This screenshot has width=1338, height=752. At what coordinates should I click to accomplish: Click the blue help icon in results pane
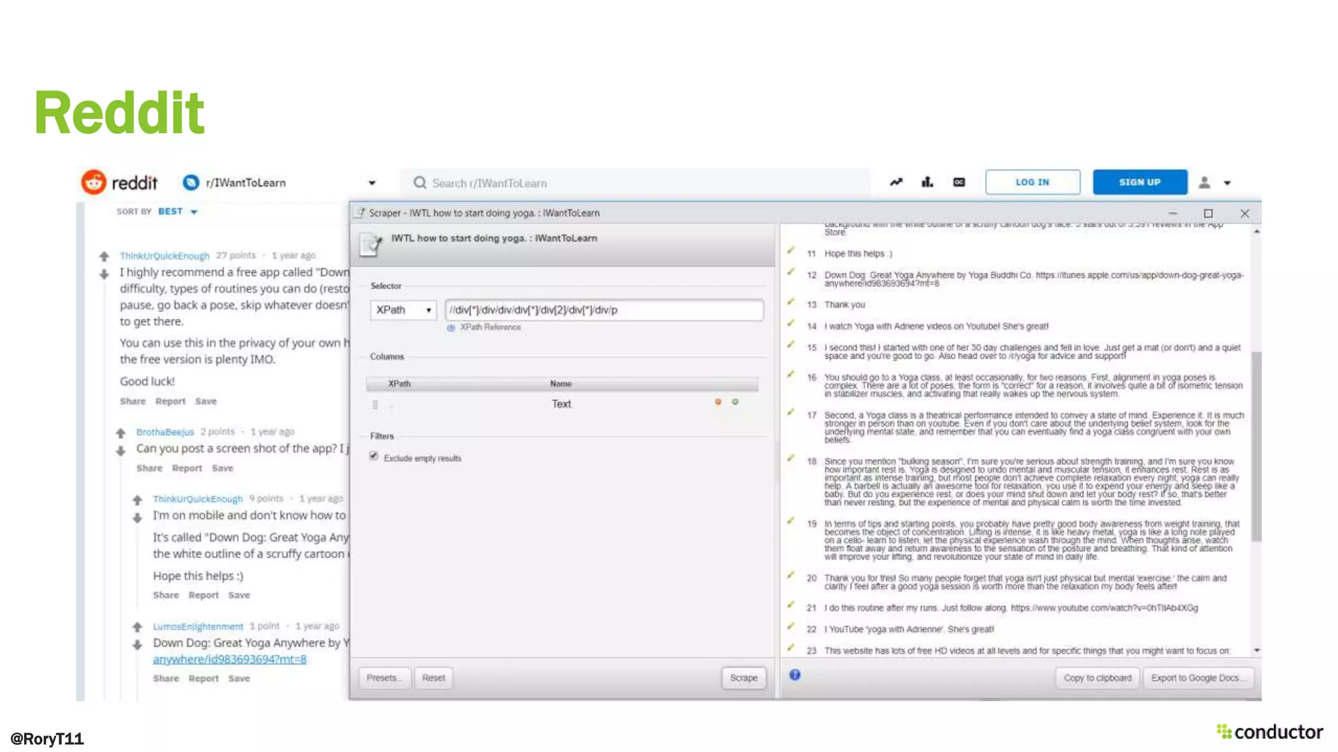(794, 675)
